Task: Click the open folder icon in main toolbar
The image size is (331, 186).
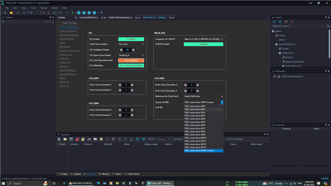Action: coord(11,13)
